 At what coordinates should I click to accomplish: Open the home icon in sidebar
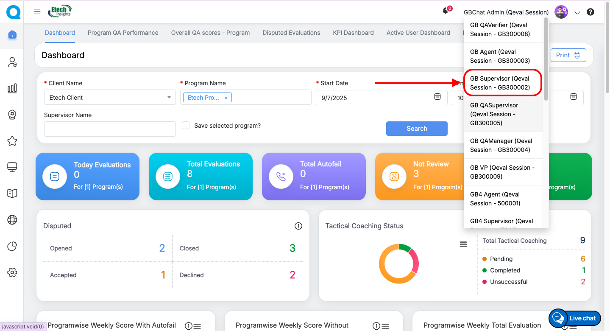[x=12, y=35]
